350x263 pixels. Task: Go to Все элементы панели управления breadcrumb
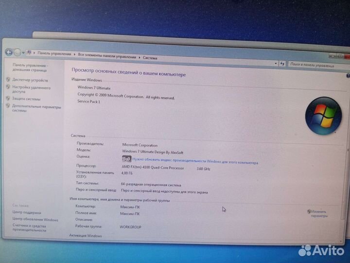[x=107, y=56]
